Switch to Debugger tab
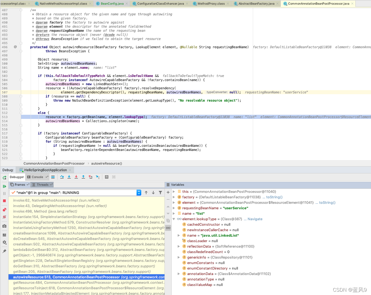This screenshot has width=371, height=295. tap(17, 177)
